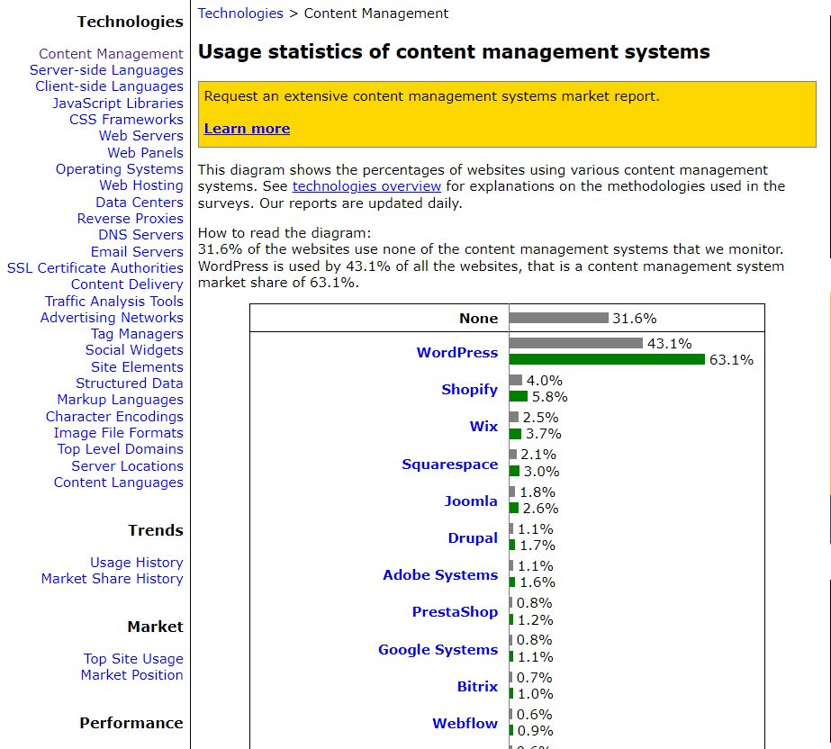Click the '3.7%' Wix market share value

click(x=543, y=434)
